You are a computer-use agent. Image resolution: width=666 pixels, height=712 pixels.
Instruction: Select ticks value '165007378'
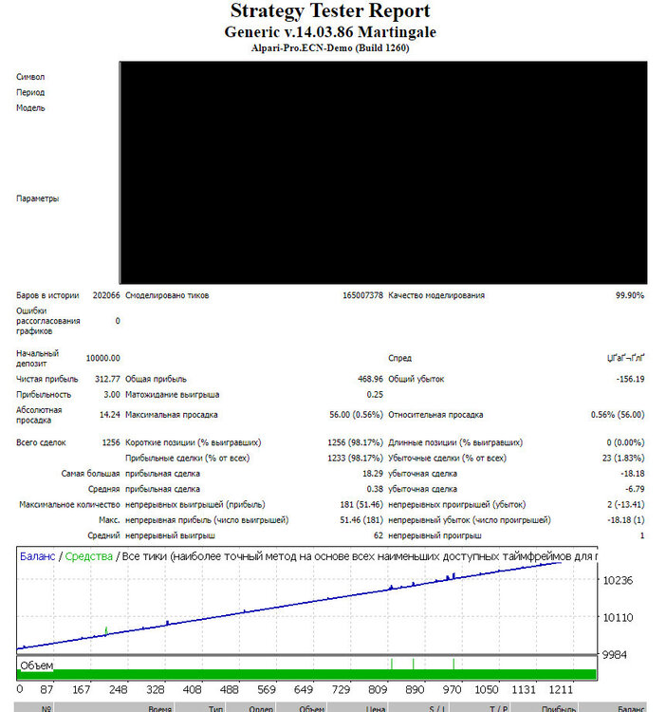(362, 295)
